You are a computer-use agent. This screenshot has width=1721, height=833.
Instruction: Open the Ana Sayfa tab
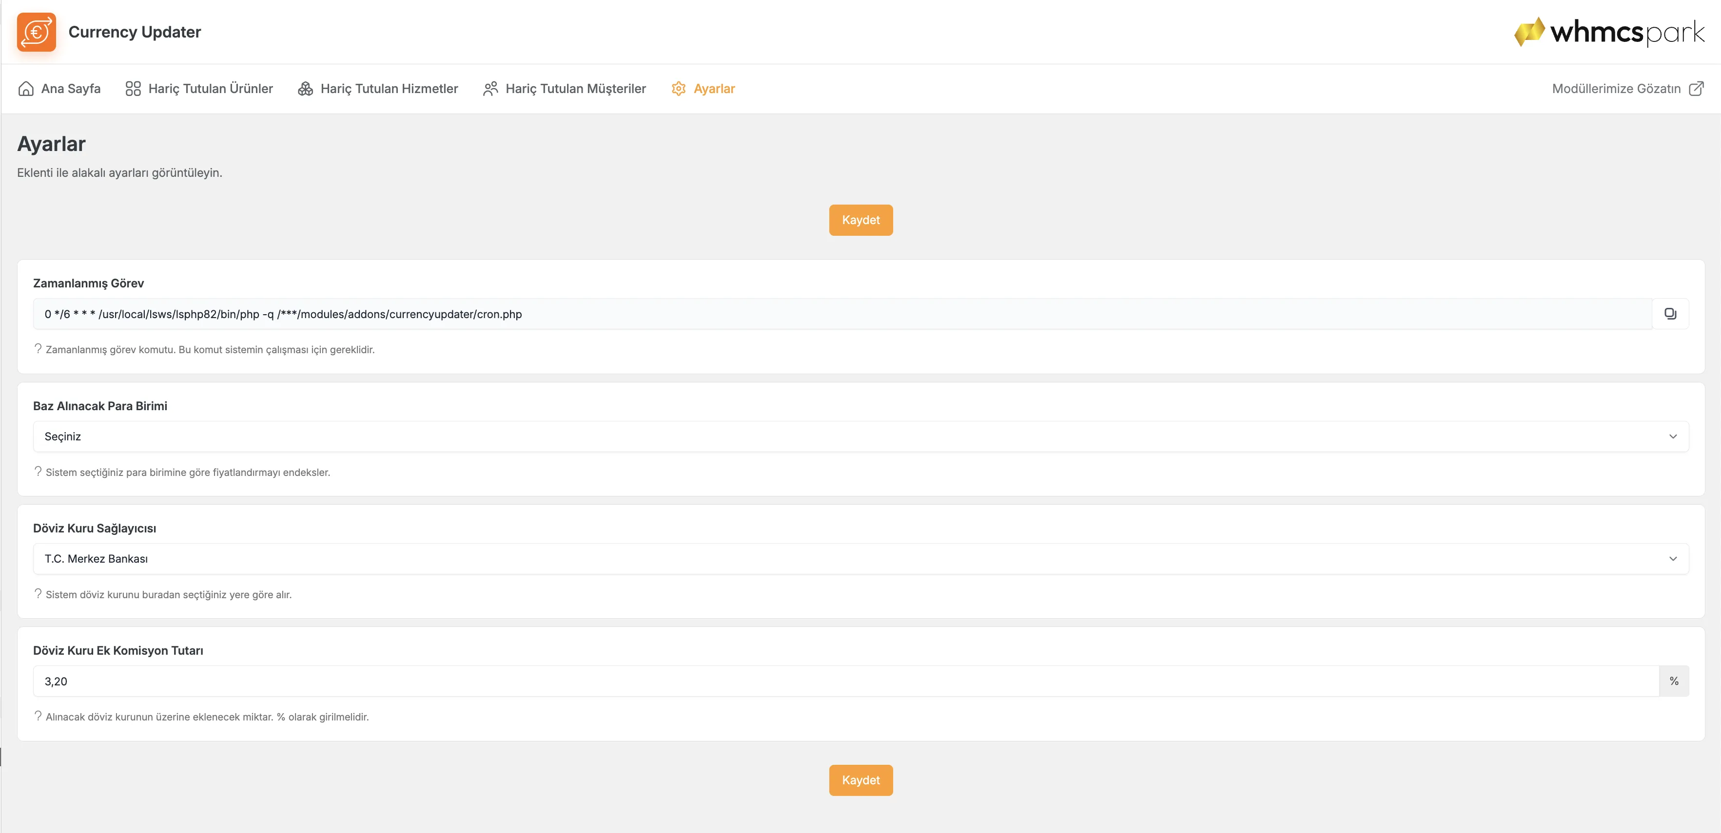coord(59,89)
